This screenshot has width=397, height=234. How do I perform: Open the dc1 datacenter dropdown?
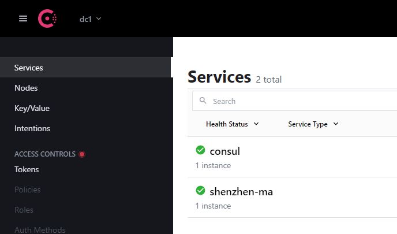click(91, 19)
